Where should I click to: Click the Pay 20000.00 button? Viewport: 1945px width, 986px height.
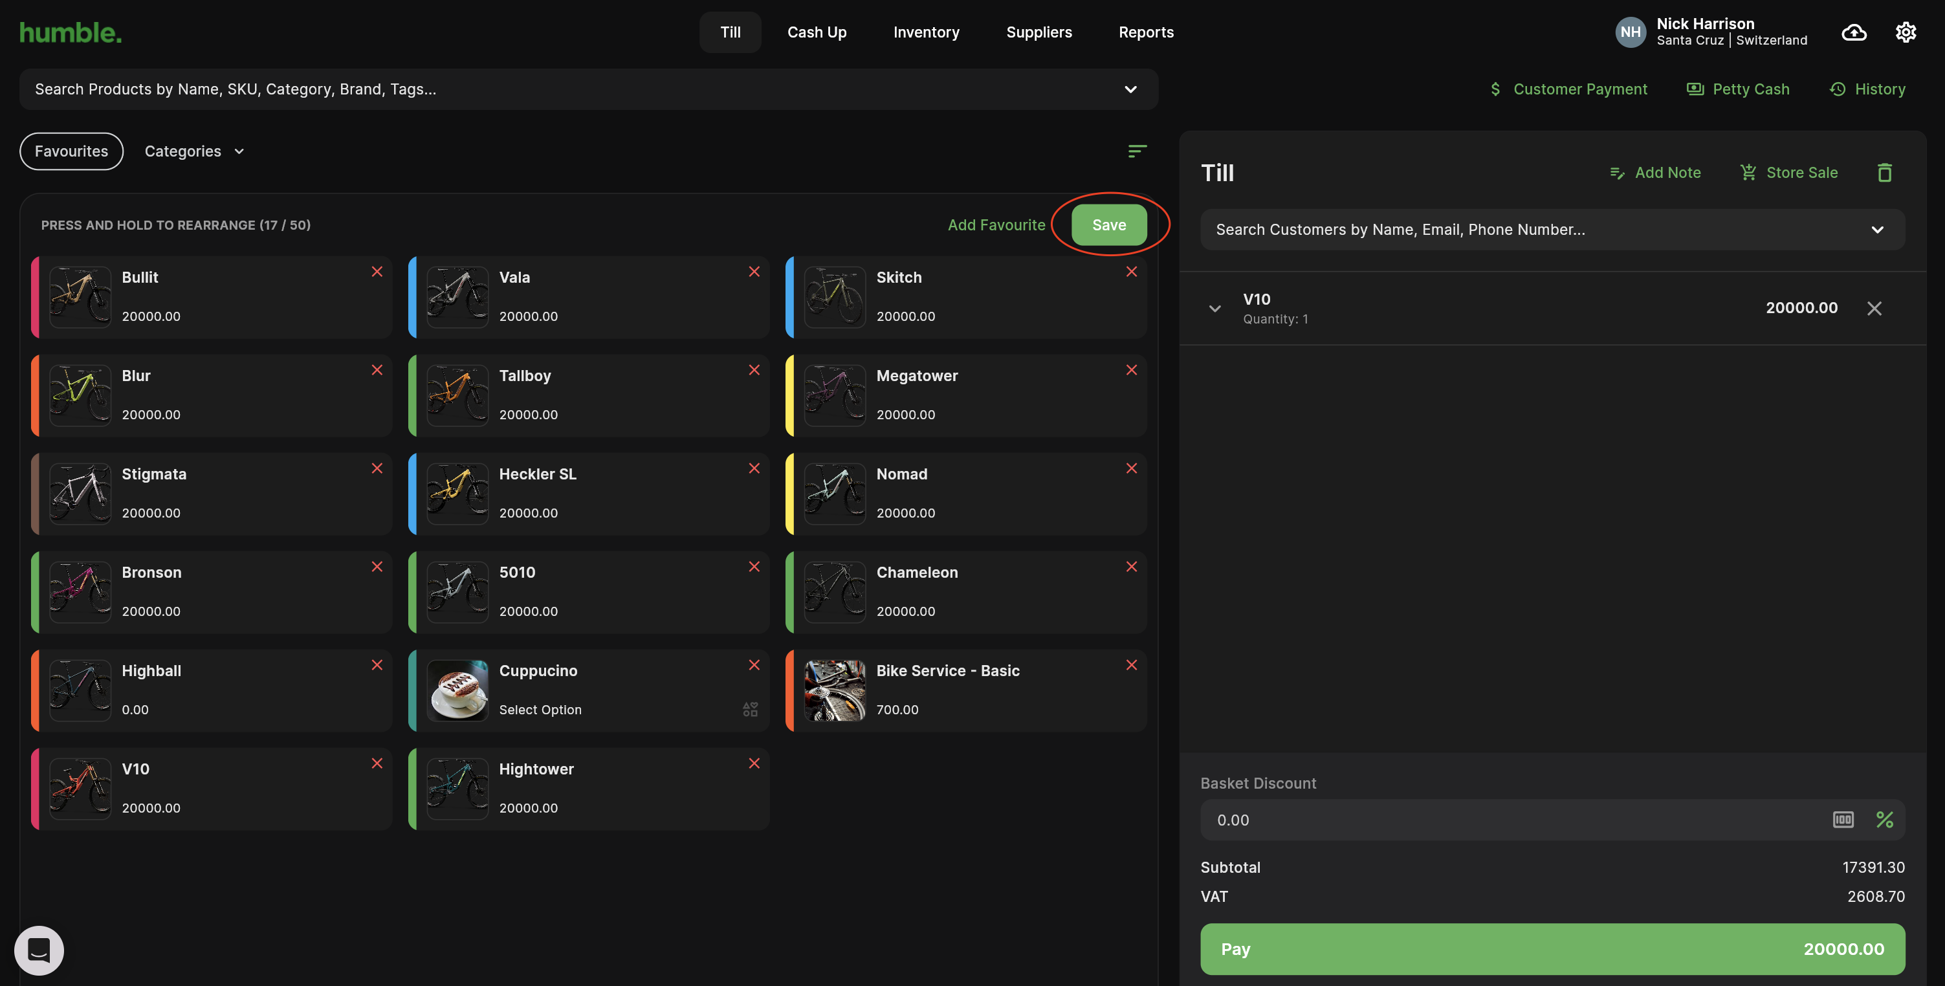pyautogui.click(x=1552, y=949)
